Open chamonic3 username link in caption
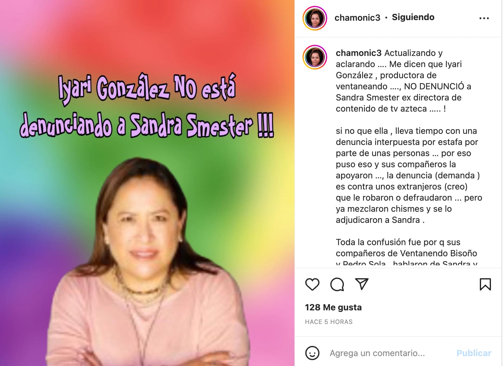Image resolution: width=503 pixels, height=366 pixels. [359, 53]
